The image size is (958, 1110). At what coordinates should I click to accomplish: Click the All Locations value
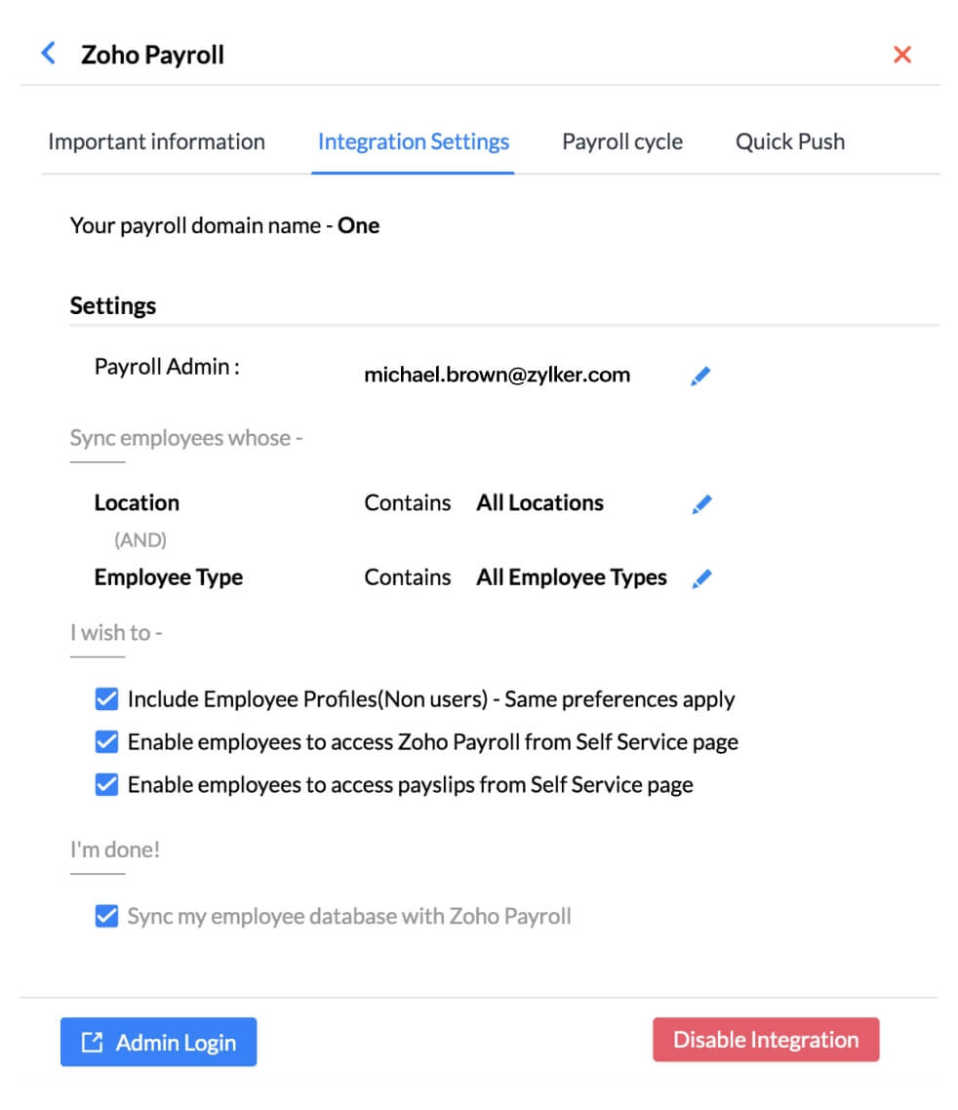pos(539,503)
